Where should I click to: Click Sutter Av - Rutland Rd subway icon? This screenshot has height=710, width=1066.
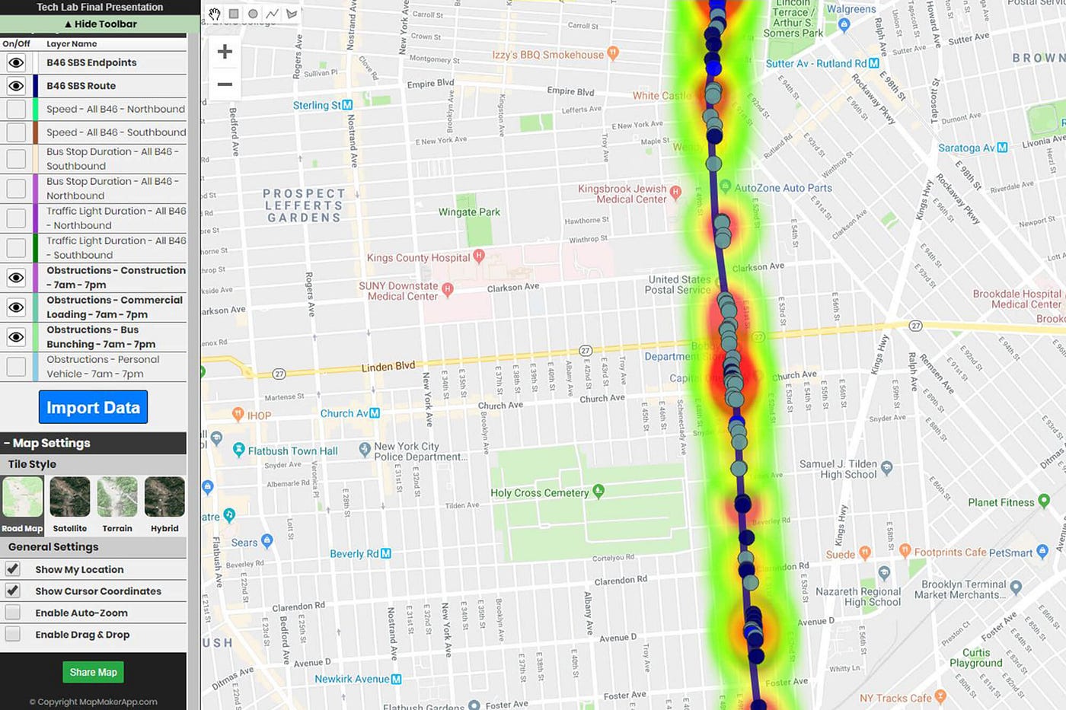click(874, 63)
